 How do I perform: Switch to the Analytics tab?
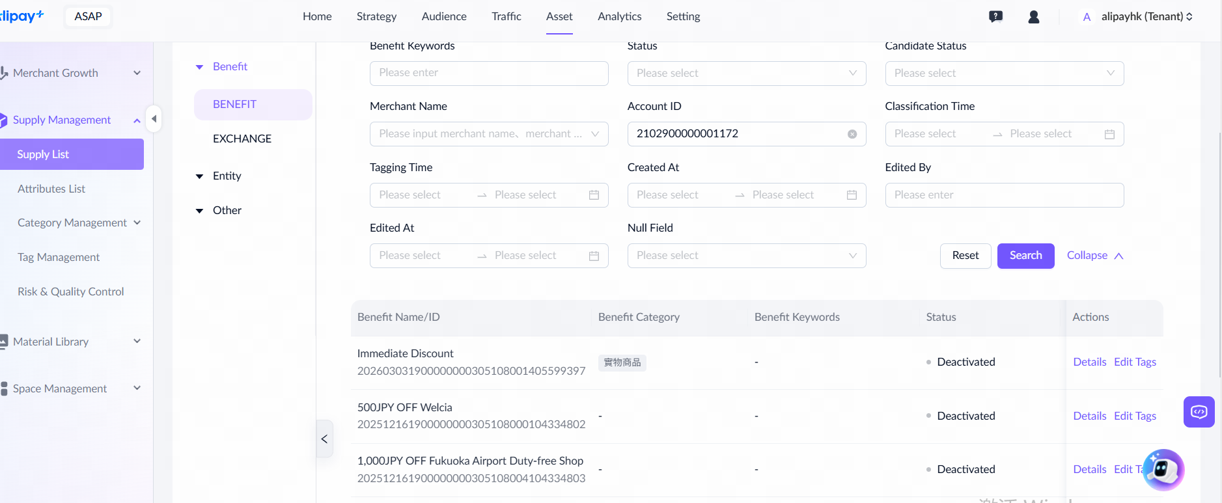pos(619,16)
